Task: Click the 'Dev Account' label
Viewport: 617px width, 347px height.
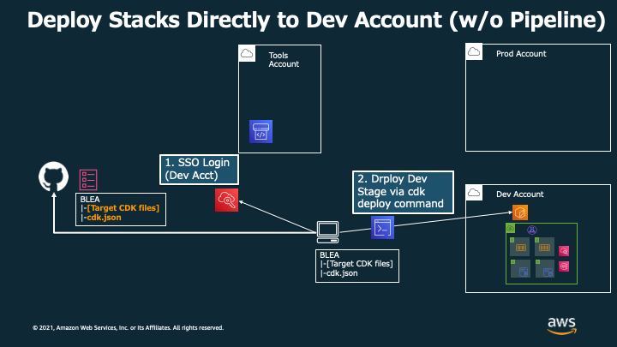Action: point(520,194)
